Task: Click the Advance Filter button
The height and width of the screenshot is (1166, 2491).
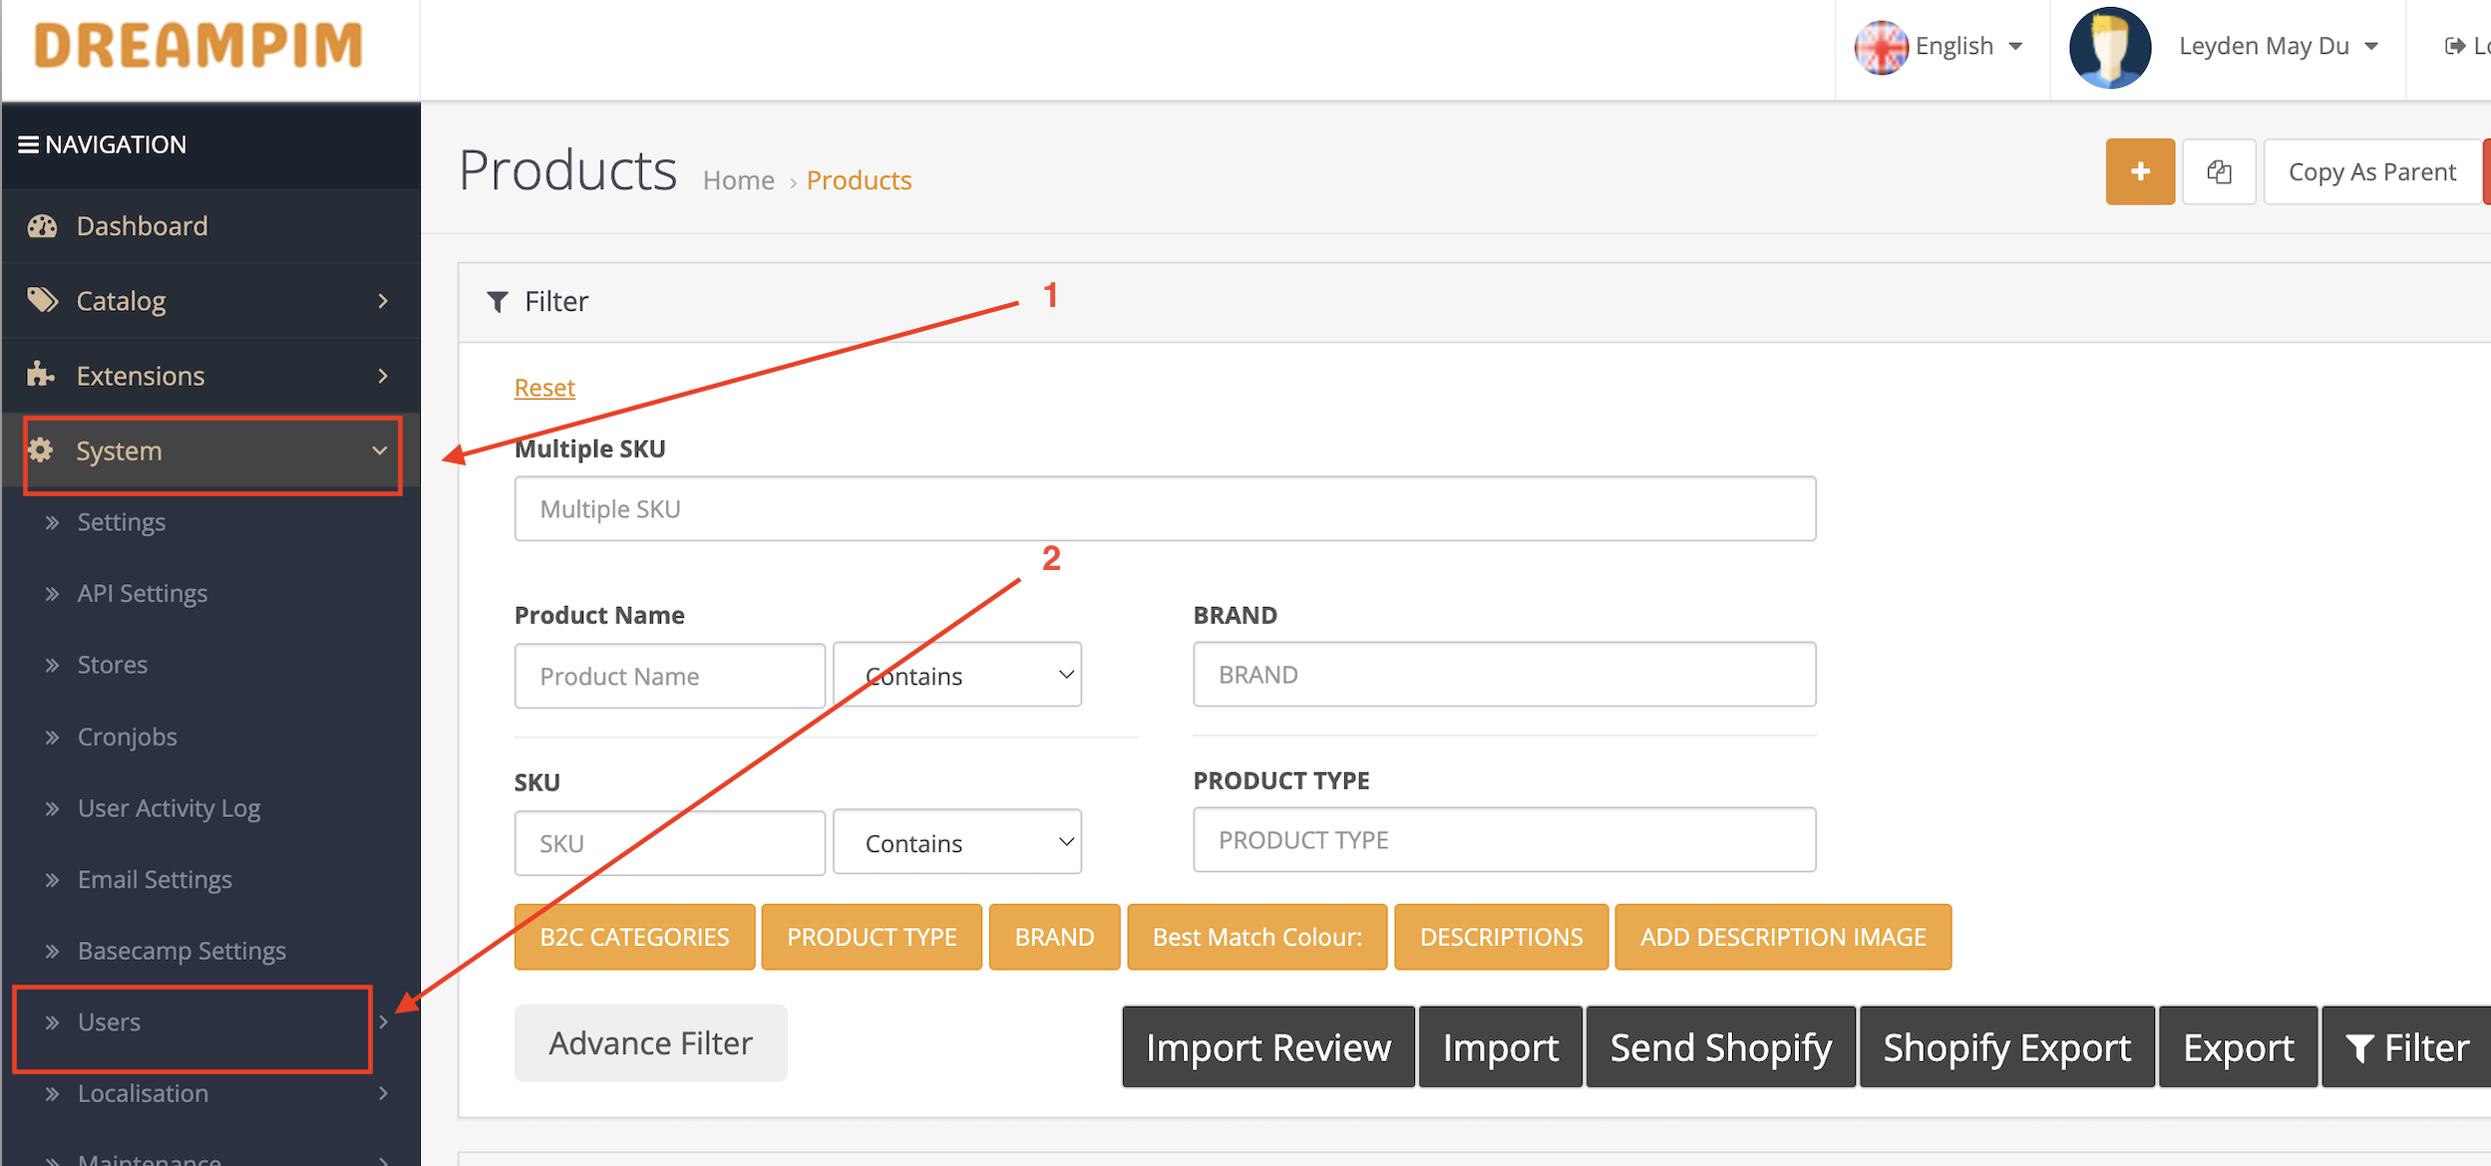Action: pos(650,1043)
